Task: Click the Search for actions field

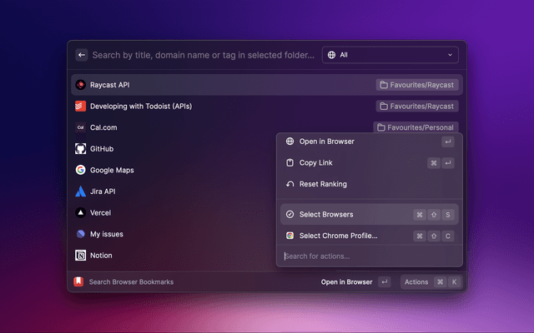Action: pos(367,256)
